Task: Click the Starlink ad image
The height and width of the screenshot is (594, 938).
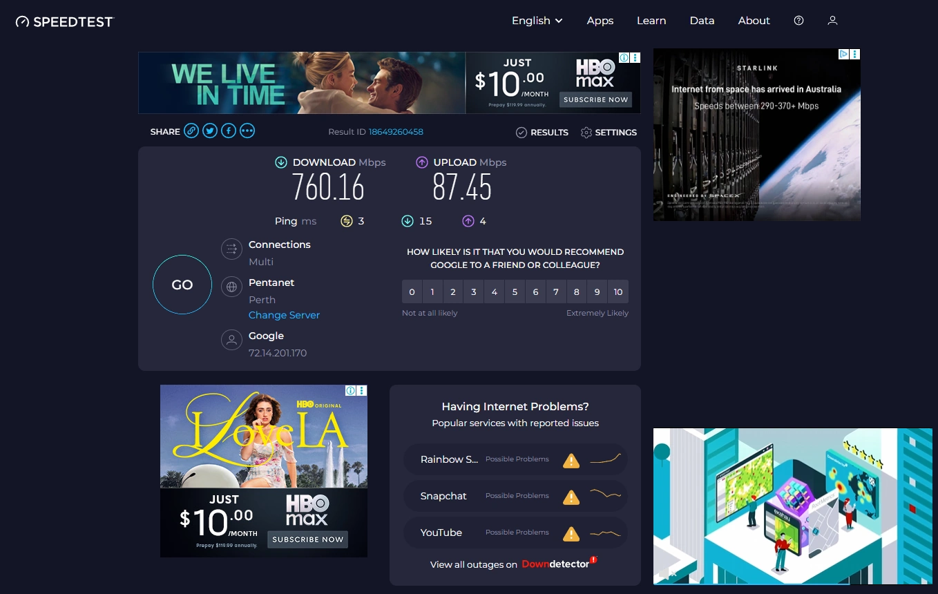Action: click(x=757, y=135)
